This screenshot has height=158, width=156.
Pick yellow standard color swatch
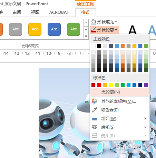pyautogui.click(x=111, y=85)
